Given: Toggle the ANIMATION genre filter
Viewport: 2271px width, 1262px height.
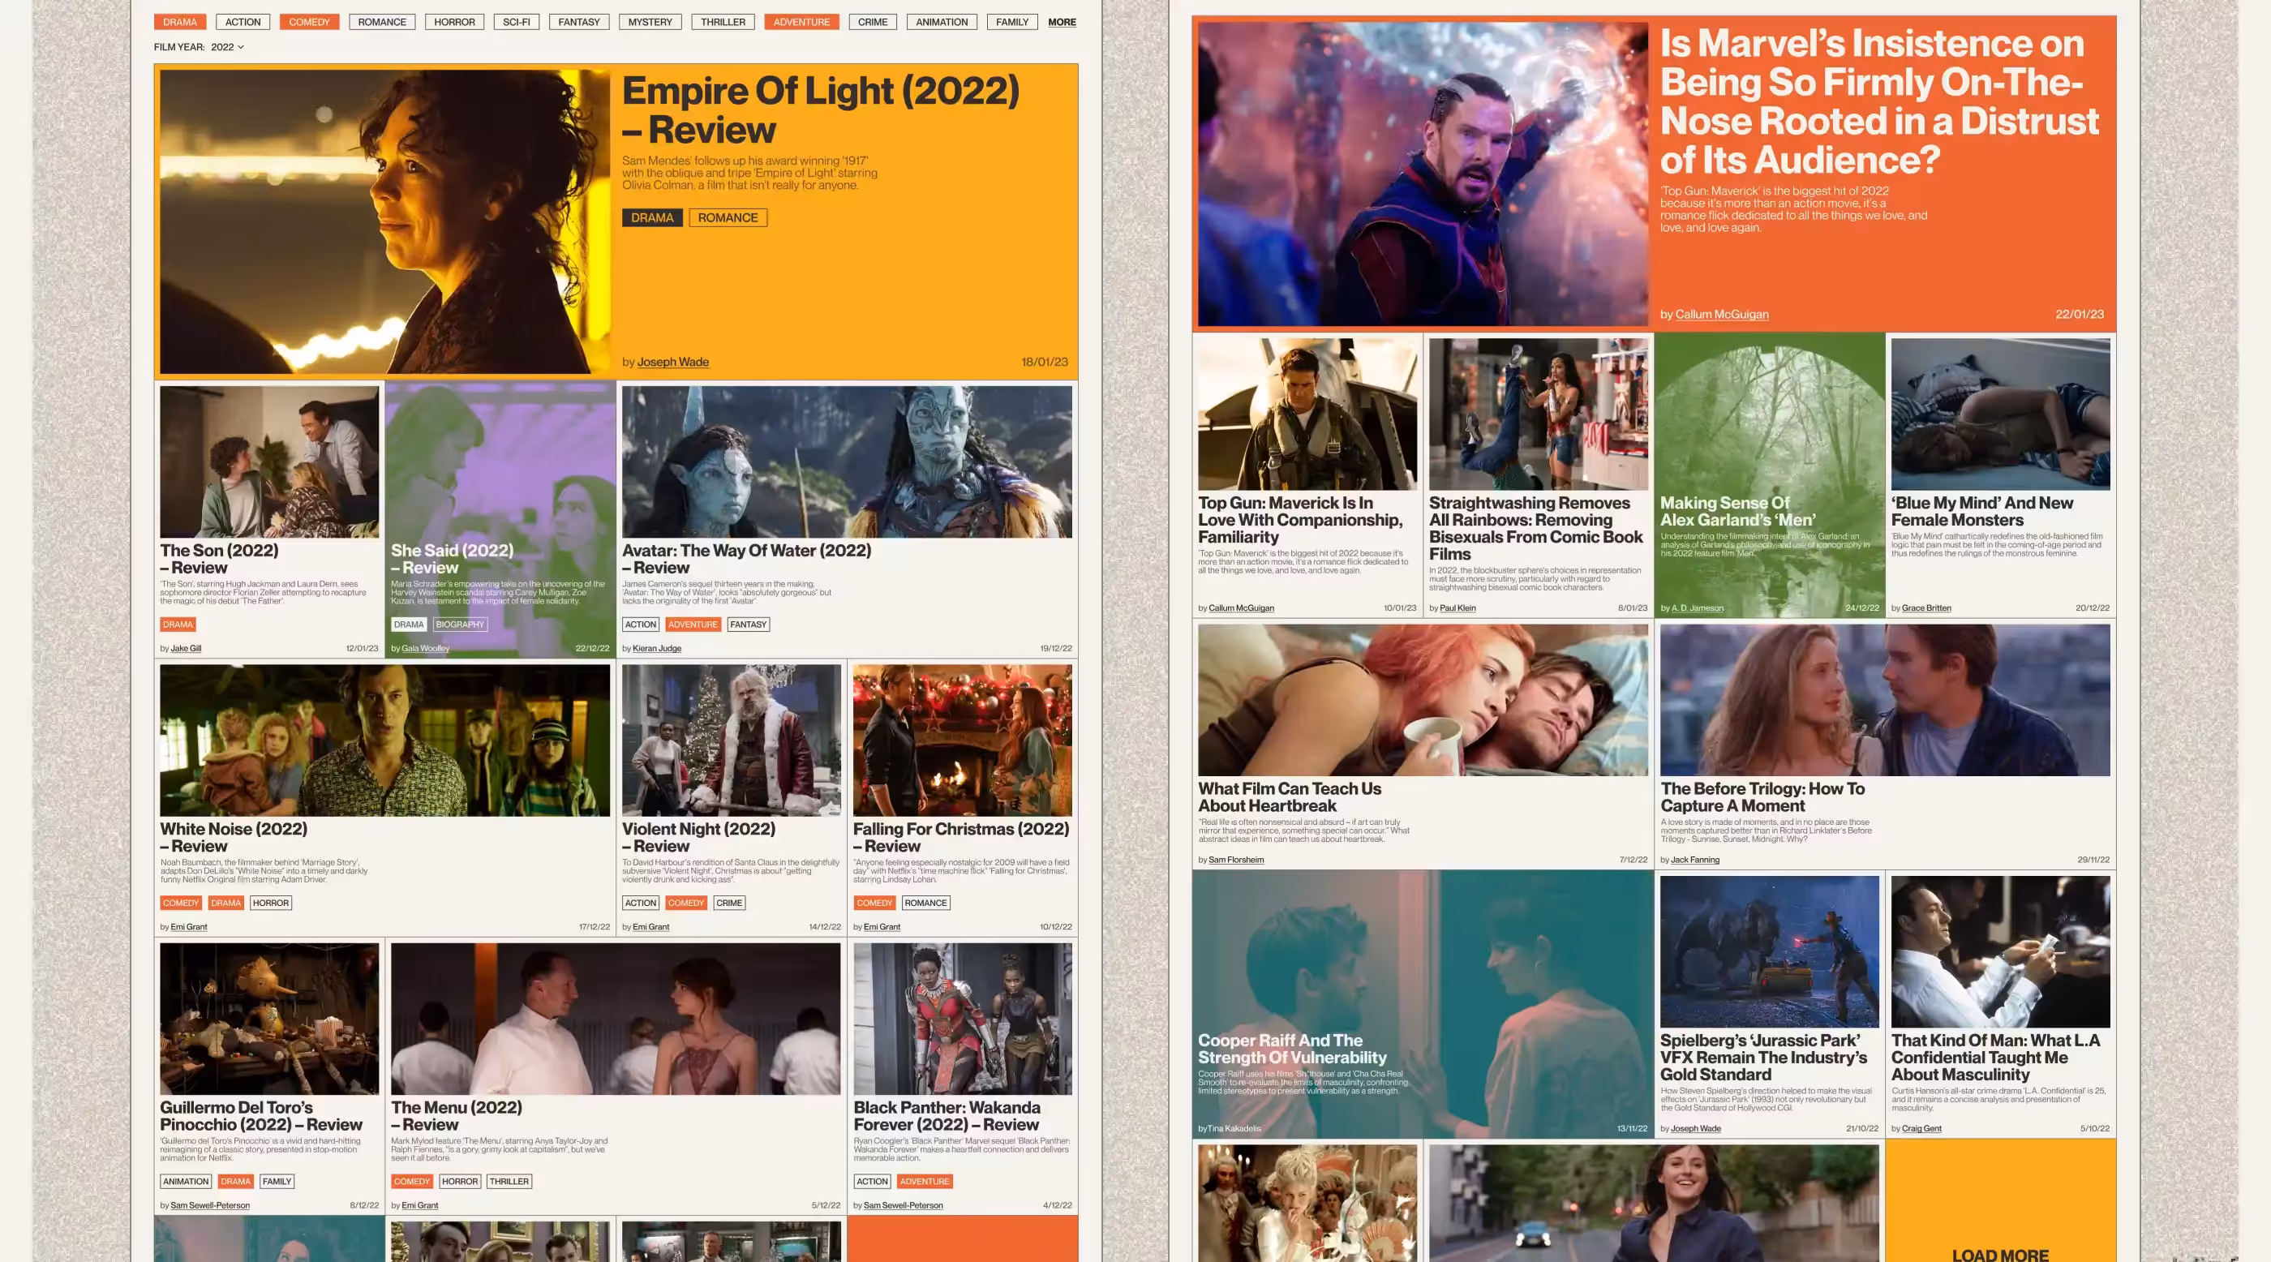Looking at the screenshot, I should [942, 22].
